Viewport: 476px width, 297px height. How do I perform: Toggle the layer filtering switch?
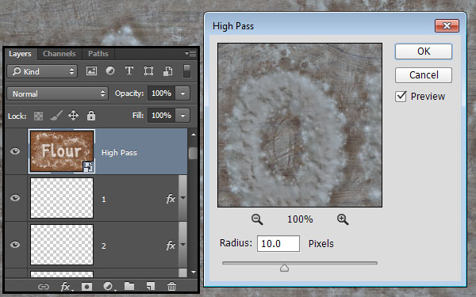point(187,71)
